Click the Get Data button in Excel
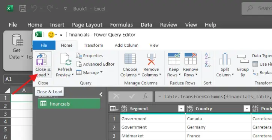This screenshot has width=272, height=140. pyautogui.click(x=17, y=47)
